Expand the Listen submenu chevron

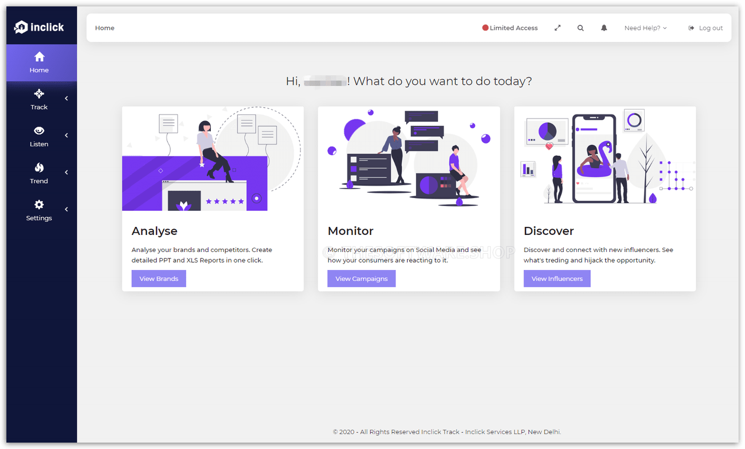(66, 136)
